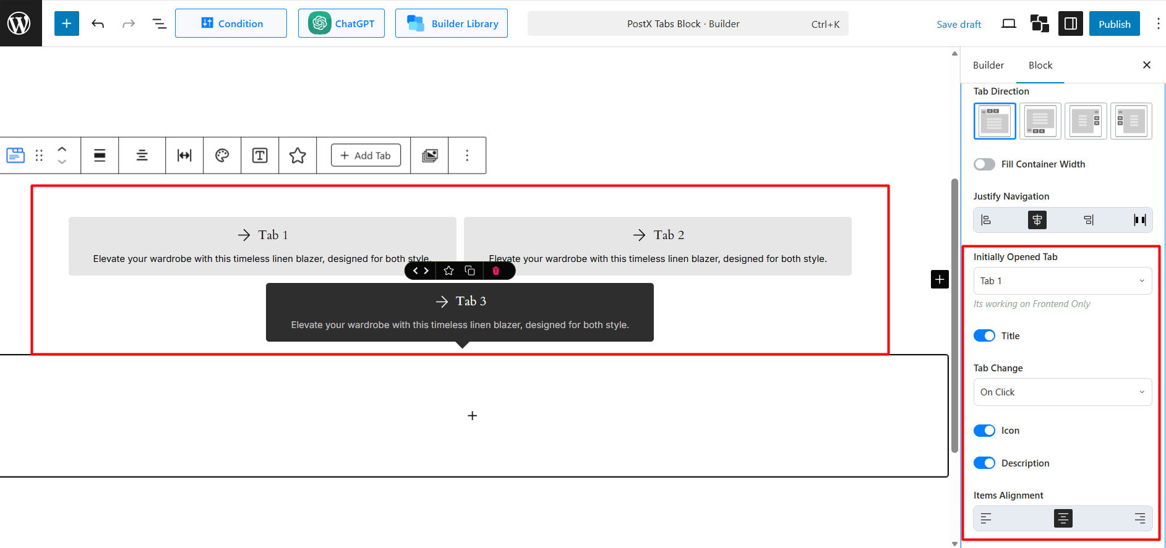Select the Tab 3 navigation item
1166x548 pixels.
[x=460, y=312]
